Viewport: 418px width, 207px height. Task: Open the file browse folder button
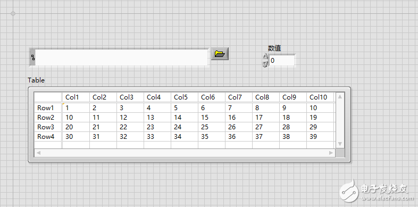click(x=220, y=54)
